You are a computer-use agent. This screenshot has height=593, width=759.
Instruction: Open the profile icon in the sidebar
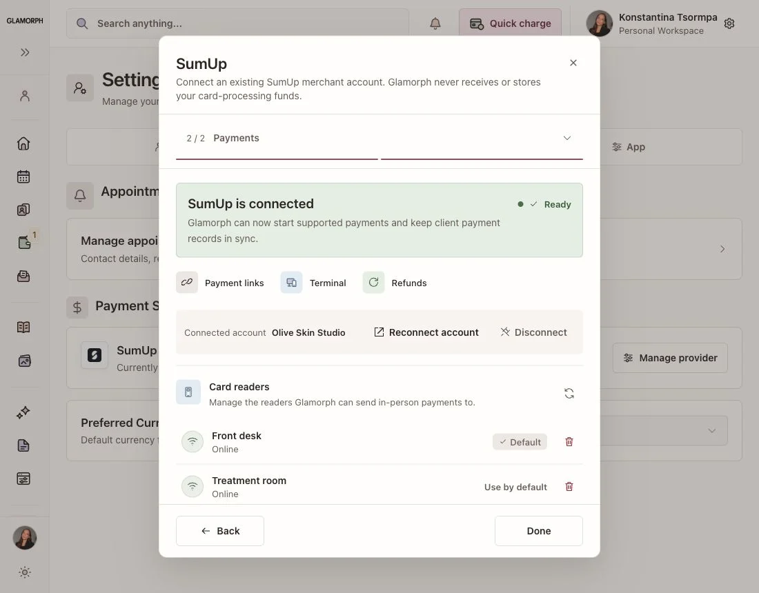[25, 96]
